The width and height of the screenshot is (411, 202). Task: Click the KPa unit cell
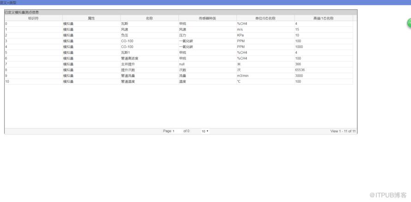tap(266, 35)
